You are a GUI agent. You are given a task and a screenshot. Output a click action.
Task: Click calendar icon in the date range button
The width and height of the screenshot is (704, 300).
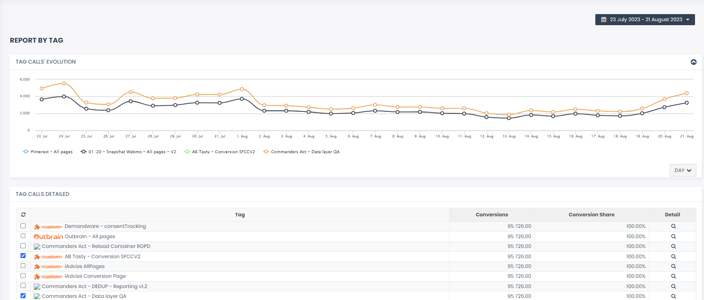tap(604, 20)
